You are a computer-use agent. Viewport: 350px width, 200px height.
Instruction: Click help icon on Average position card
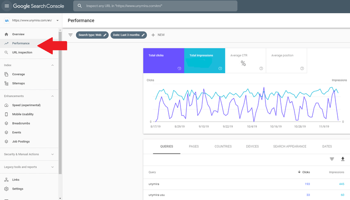click(302, 69)
